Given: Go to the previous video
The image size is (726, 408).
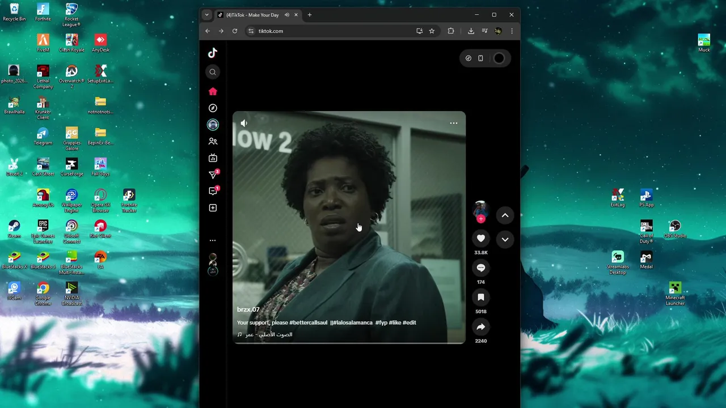Looking at the screenshot, I should (505, 215).
